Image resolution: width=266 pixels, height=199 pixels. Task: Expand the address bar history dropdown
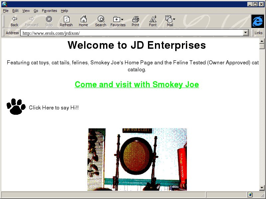pyautogui.click(x=246, y=33)
